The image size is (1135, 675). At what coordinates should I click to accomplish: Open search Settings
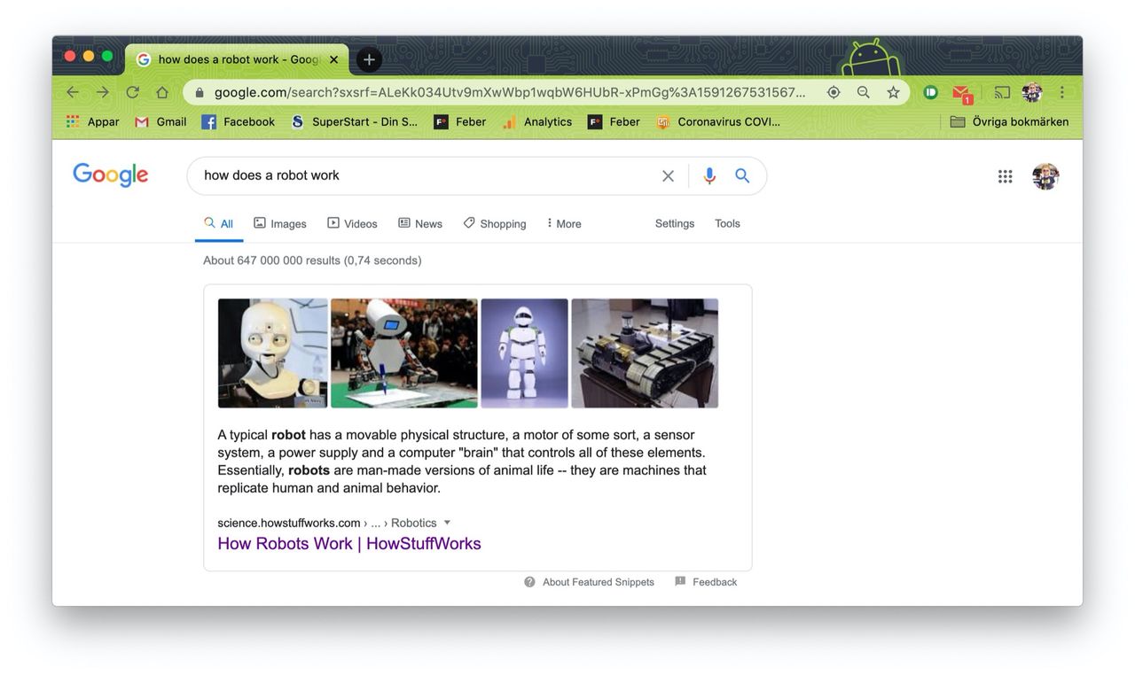675,223
